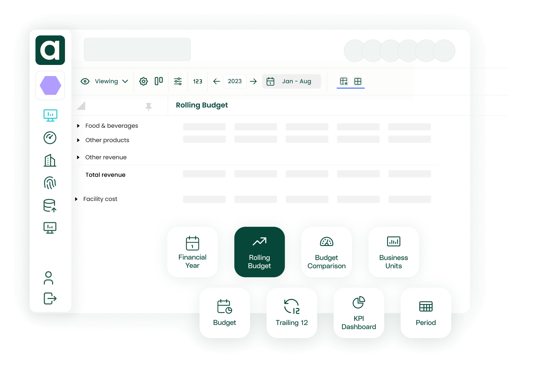This screenshot has width=538, height=368.
Task: Toggle the pin icon in column header
Action: pyautogui.click(x=149, y=107)
